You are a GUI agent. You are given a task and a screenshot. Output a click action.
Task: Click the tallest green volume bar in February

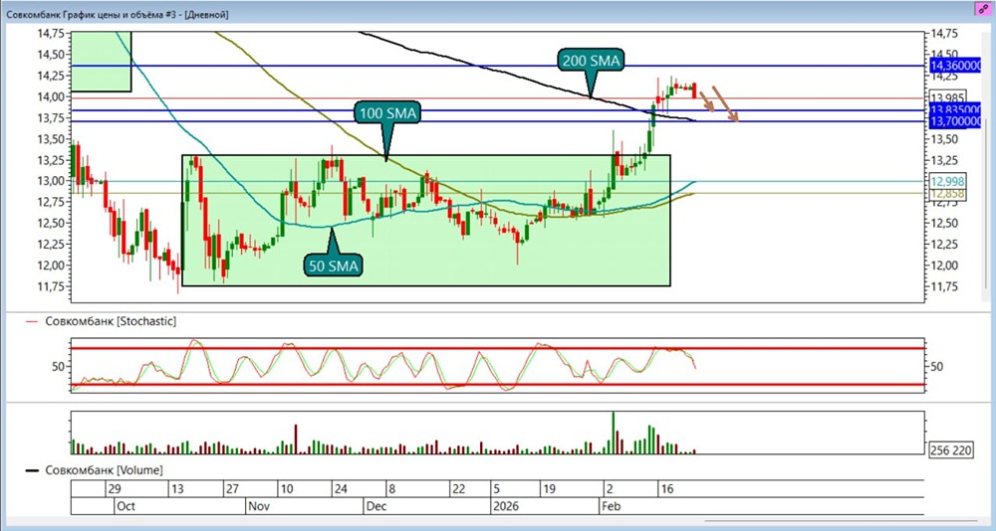613,433
